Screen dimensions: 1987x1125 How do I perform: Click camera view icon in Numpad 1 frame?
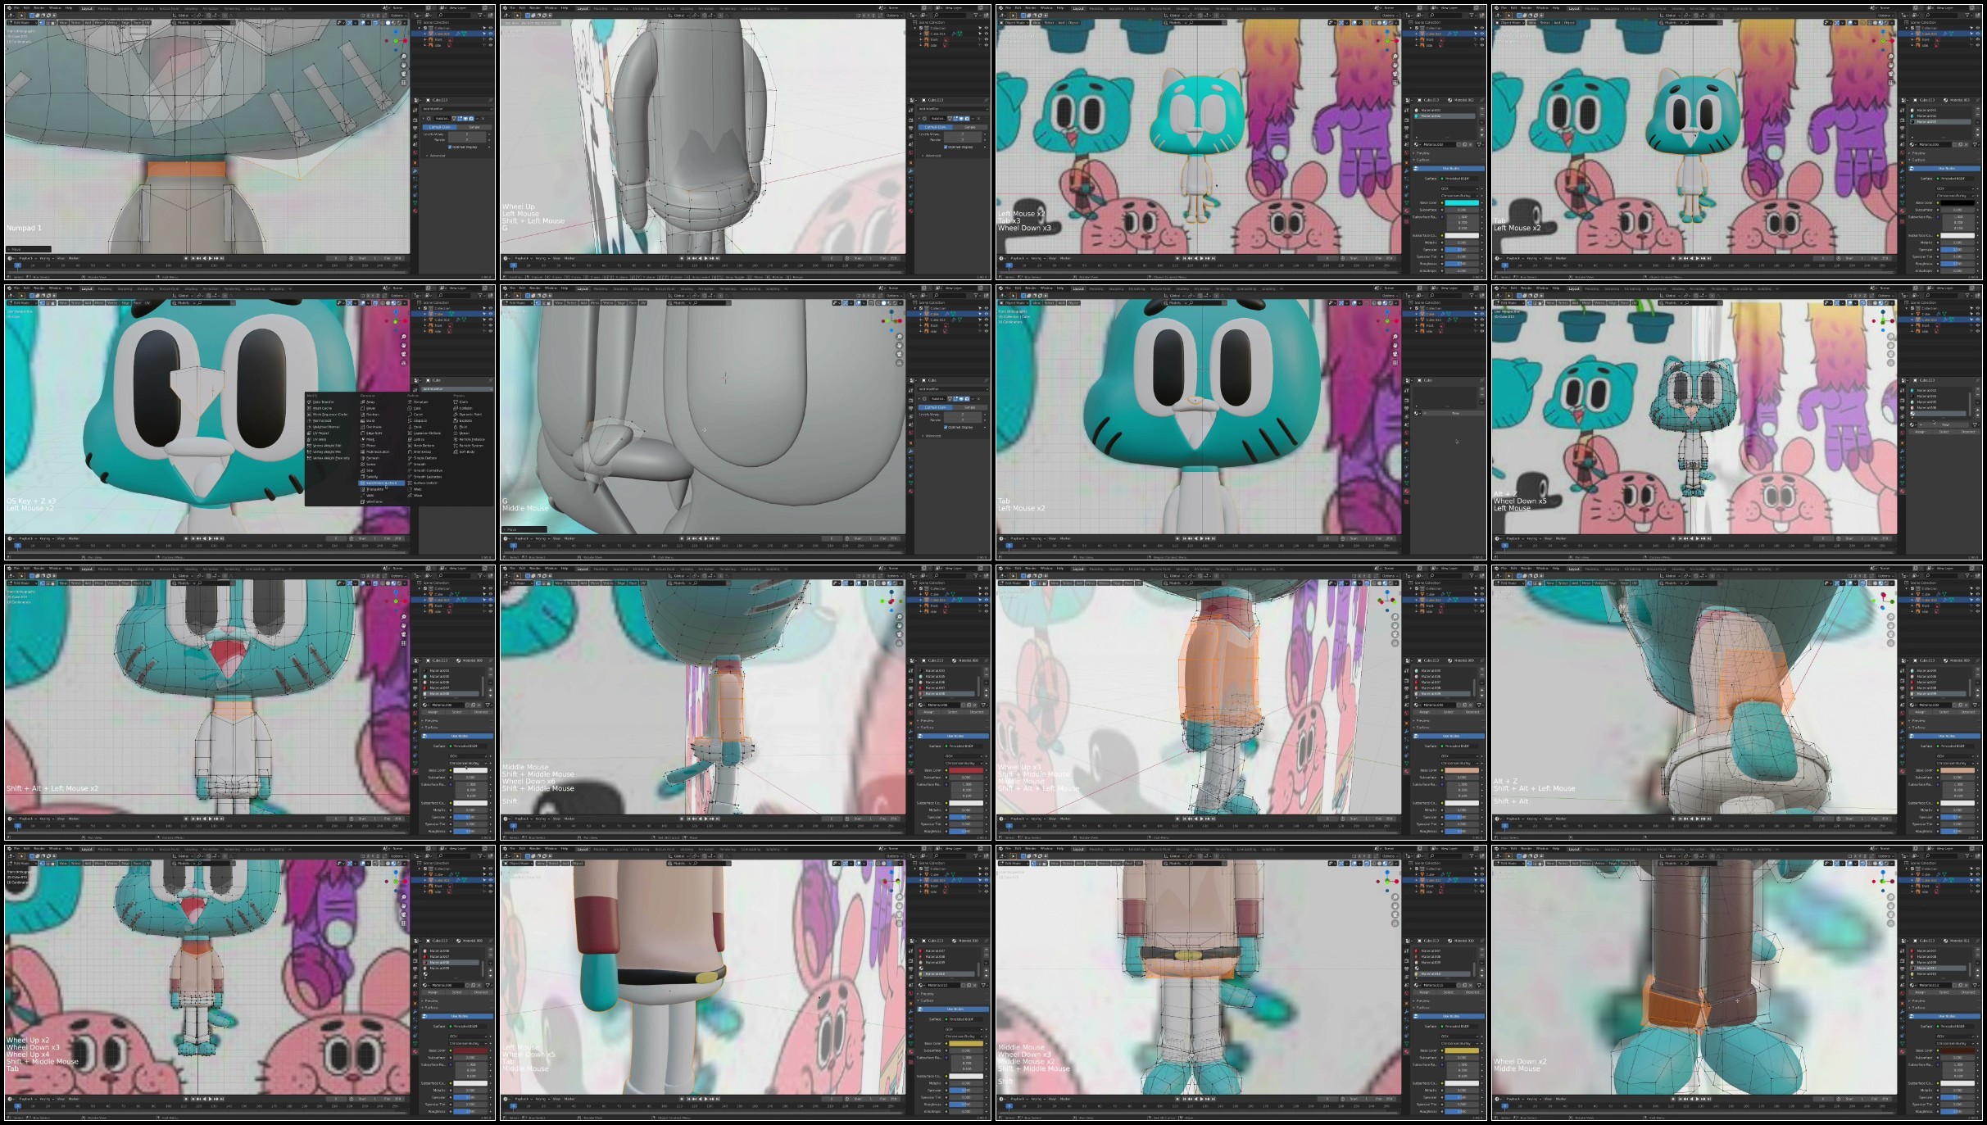[x=404, y=74]
